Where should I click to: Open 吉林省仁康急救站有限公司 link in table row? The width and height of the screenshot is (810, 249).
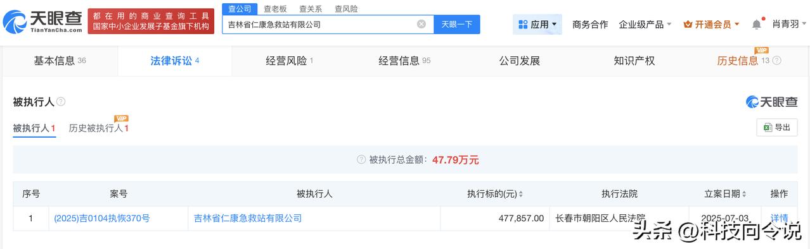(x=248, y=218)
